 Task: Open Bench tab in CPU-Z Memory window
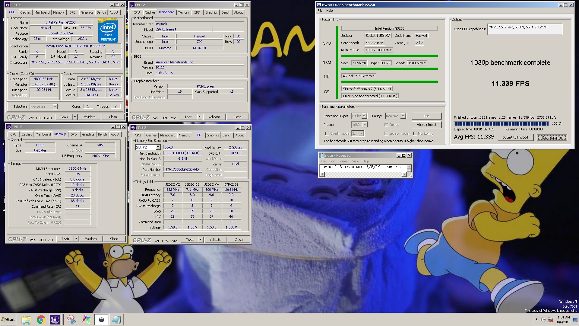pyautogui.click(x=103, y=134)
